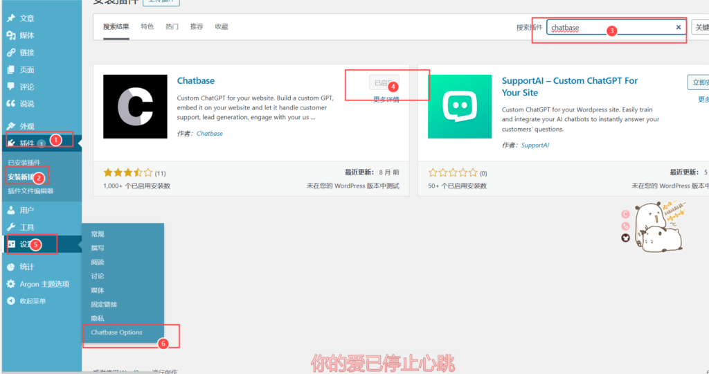Click the paintbrush icon beside 外观
Viewport: 709px width, 374px height.
click(x=11, y=126)
